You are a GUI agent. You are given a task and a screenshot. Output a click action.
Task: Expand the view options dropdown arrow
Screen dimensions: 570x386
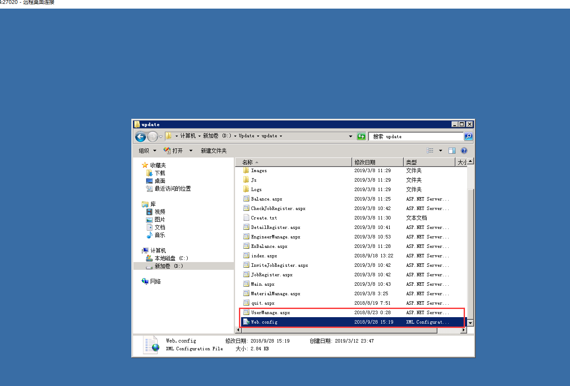click(440, 151)
